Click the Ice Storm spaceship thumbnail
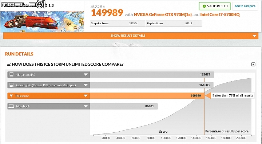 (42, 21)
